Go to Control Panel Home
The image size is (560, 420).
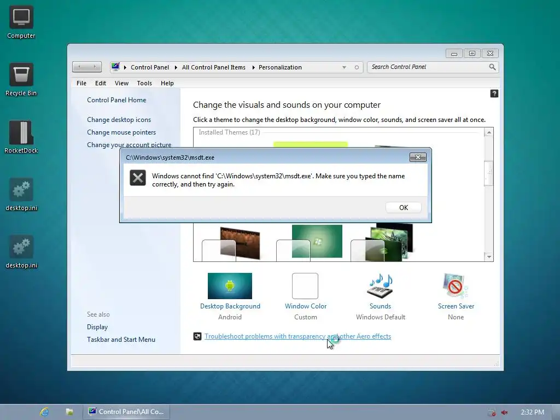coord(116,100)
